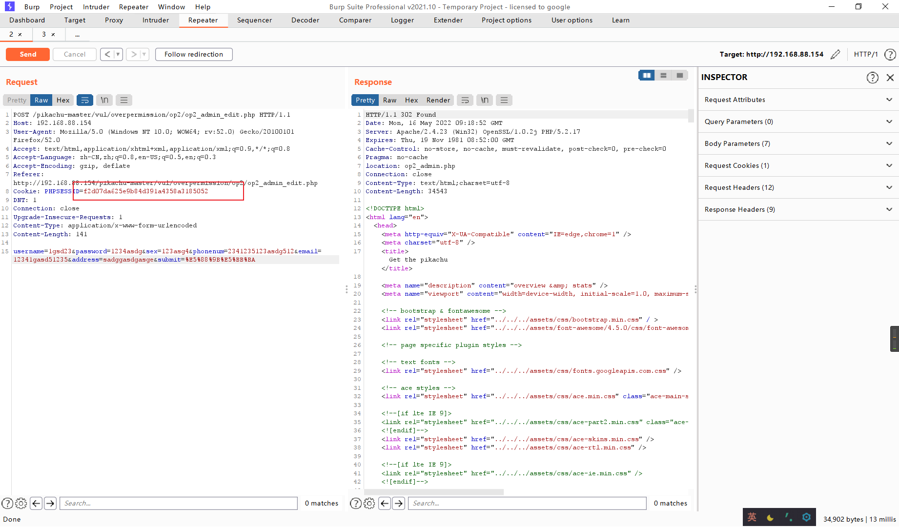Expand the Request Attributes section
This screenshot has height=527, width=899.
pyautogui.click(x=798, y=100)
